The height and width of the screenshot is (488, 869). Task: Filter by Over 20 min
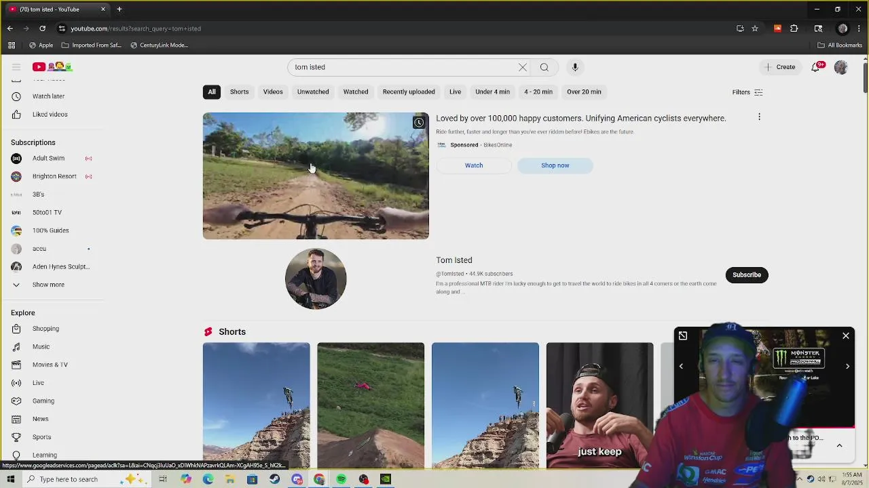(584, 92)
